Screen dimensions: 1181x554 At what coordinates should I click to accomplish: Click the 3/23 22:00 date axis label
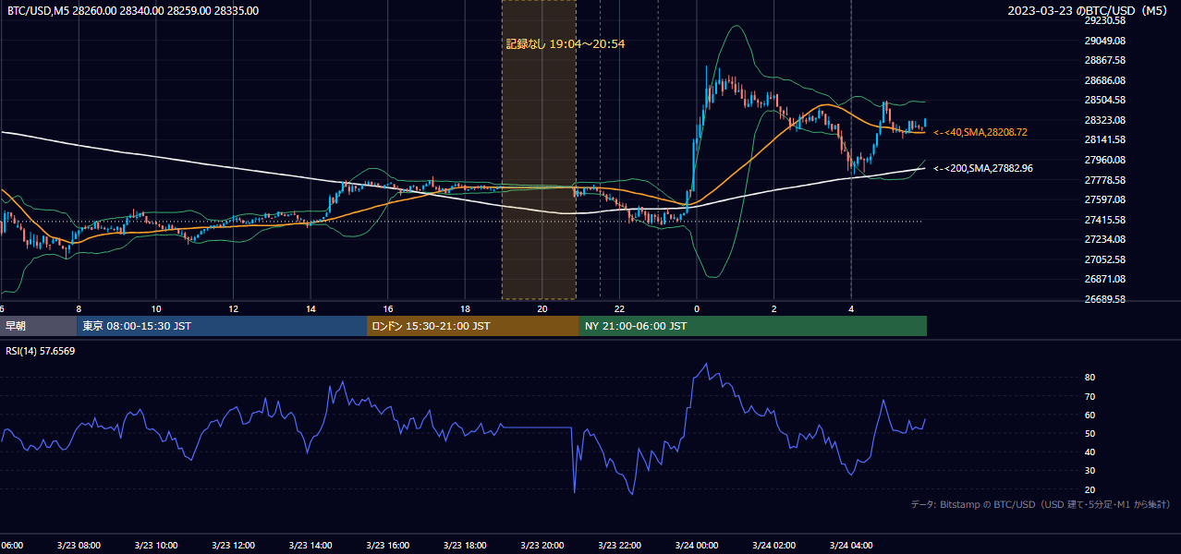click(619, 546)
